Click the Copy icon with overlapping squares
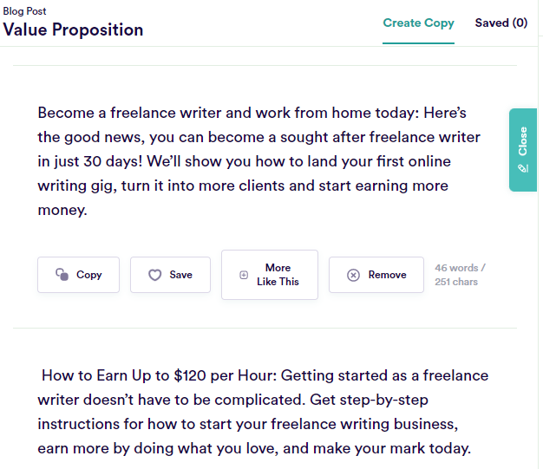The height and width of the screenshot is (469, 543). [62, 275]
